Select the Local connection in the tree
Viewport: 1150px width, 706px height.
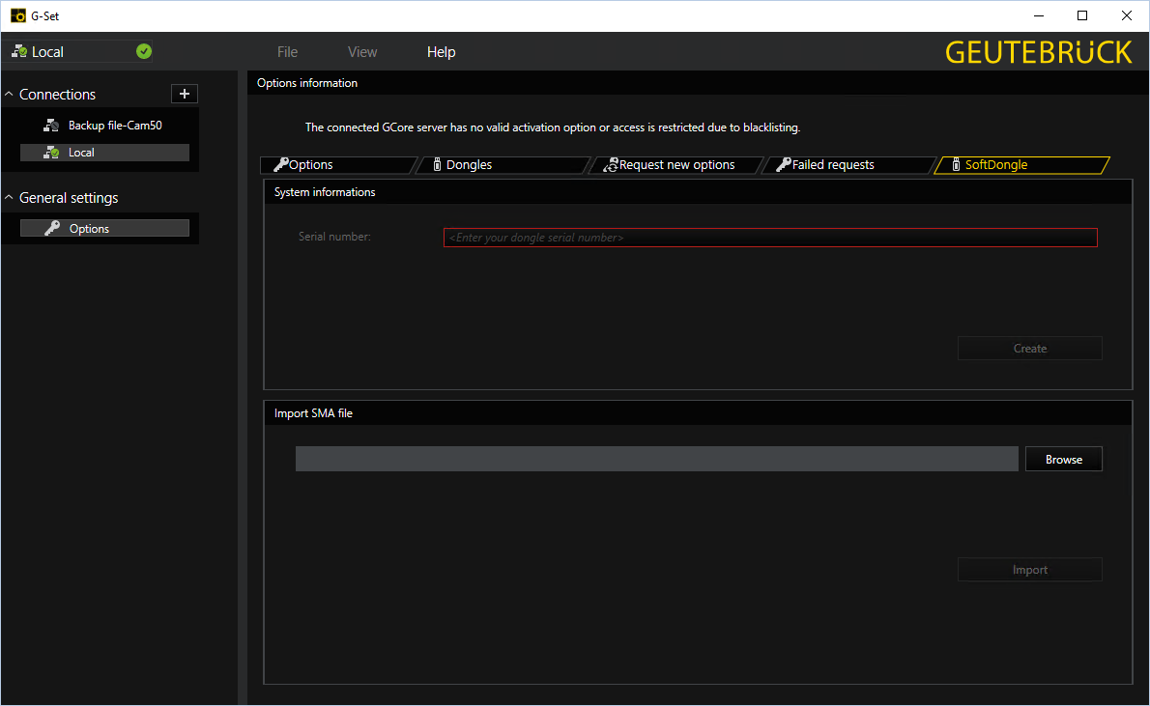pos(81,153)
